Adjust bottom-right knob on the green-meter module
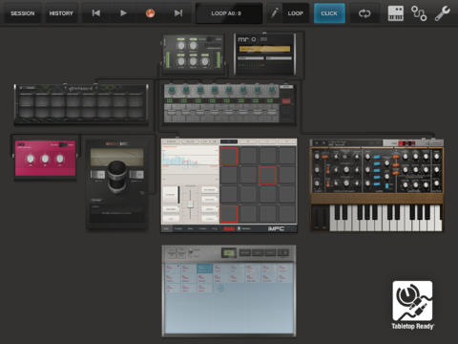This screenshot has width=458, height=344. [x=205, y=61]
